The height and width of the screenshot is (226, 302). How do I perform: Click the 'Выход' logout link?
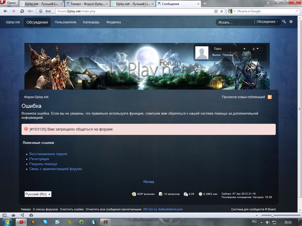[216, 55]
